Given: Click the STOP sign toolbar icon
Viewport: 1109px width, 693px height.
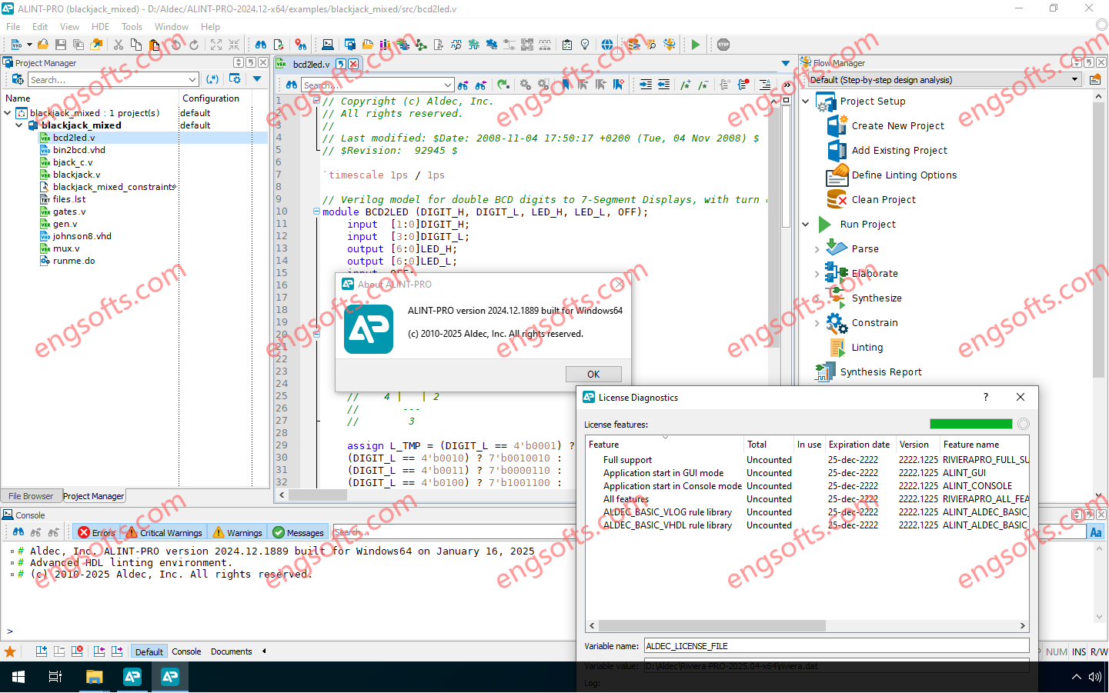Looking at the screenshot, I should point(723,45).
